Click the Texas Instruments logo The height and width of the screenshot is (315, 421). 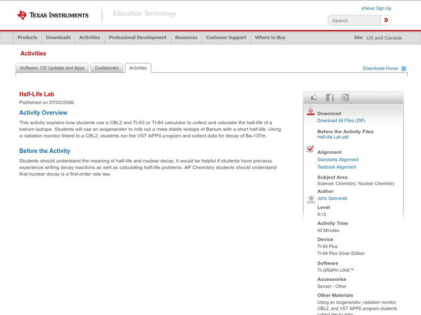pyautogui.click(x=53, y=15)
